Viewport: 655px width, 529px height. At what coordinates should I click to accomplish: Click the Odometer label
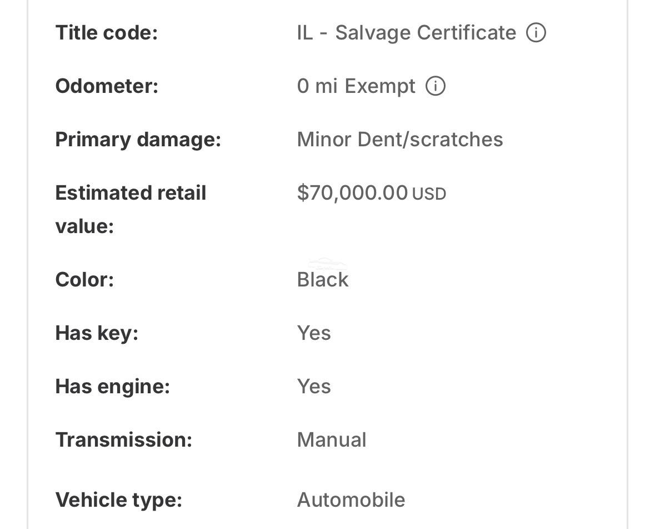[x=107, y=86]
